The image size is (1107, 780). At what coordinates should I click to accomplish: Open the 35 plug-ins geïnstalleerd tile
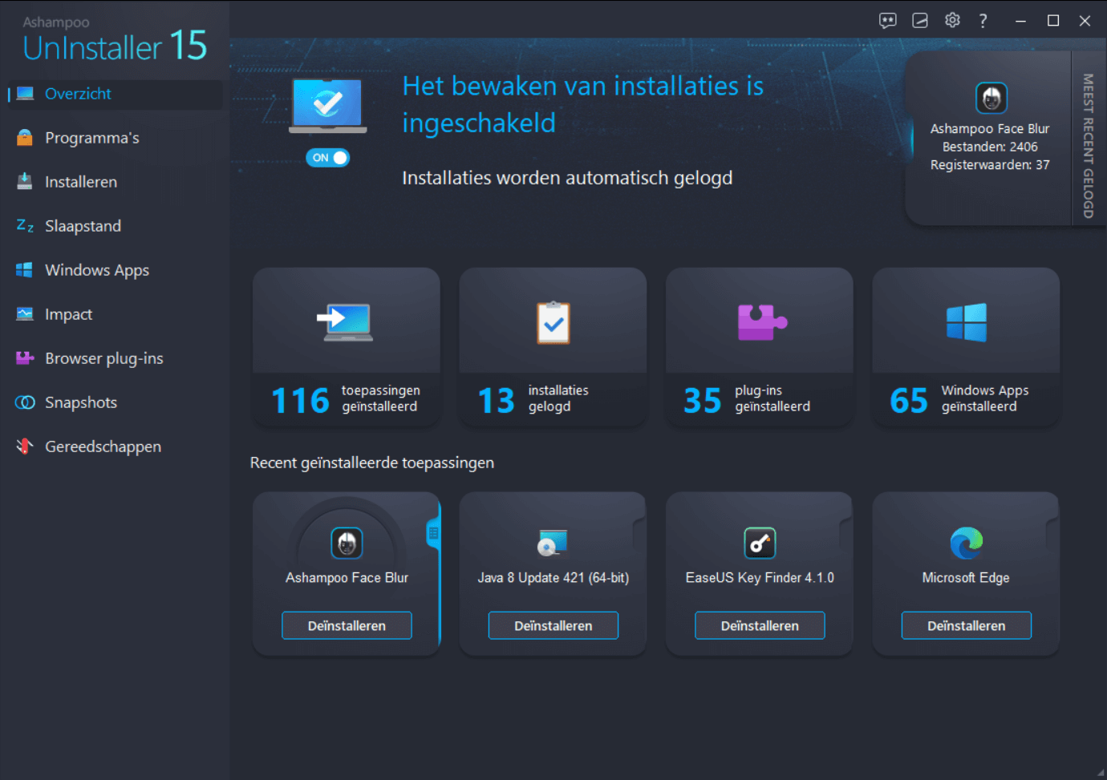coord(760,347)
